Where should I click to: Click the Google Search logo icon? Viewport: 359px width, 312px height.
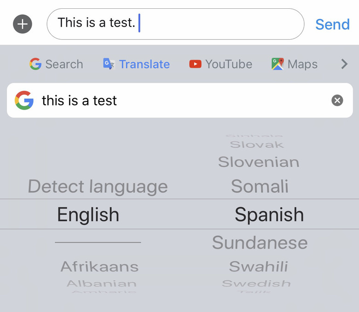pos(35,64)
